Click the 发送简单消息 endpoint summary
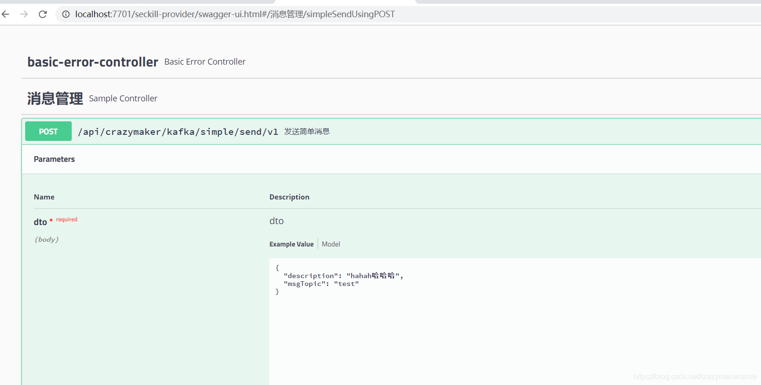Image resolution: width=761 pixels, height=385 pixels. (307, 132)
